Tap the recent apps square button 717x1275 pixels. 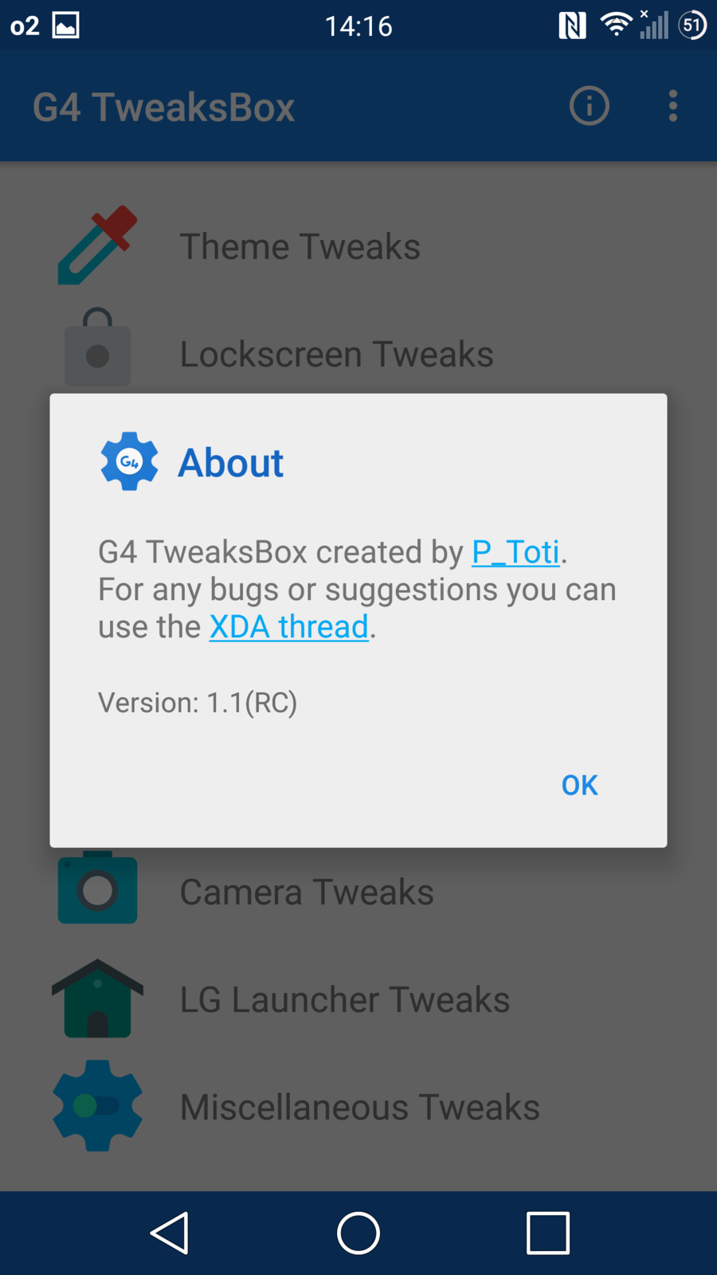coord(547,1233)
